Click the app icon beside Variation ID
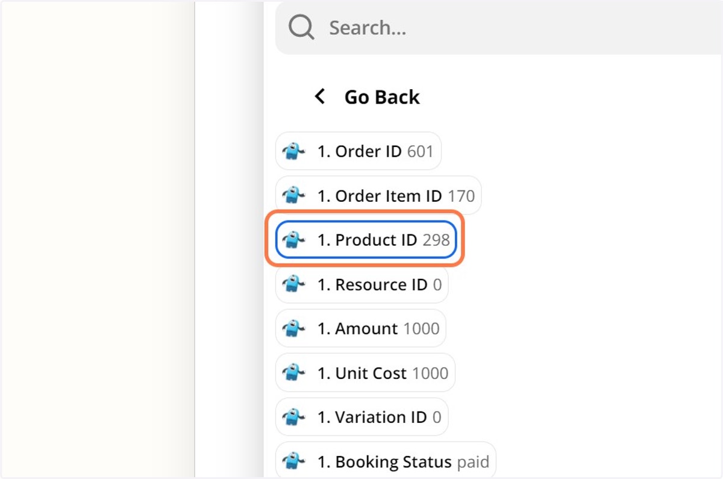723x479 pixels. [x=293, y=417]
